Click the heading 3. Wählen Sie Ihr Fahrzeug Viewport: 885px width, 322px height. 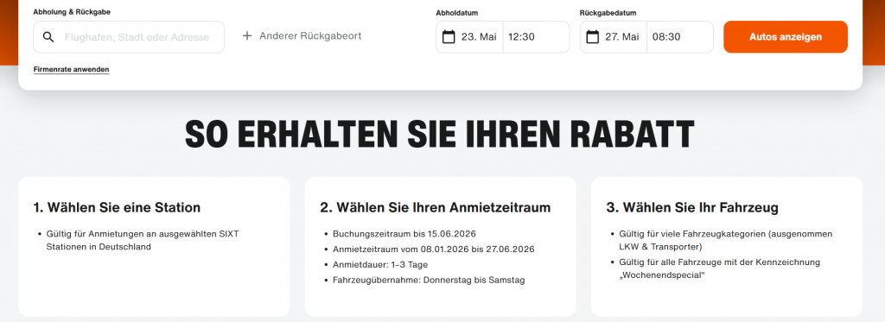692,207
